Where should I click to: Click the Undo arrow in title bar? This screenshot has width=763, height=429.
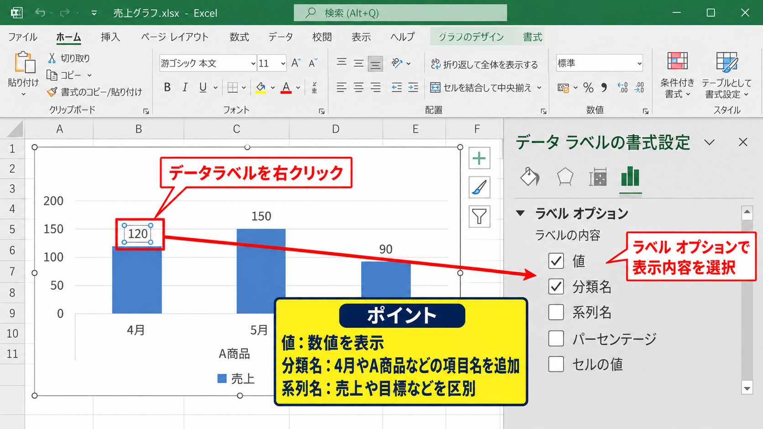pos(40,13)
